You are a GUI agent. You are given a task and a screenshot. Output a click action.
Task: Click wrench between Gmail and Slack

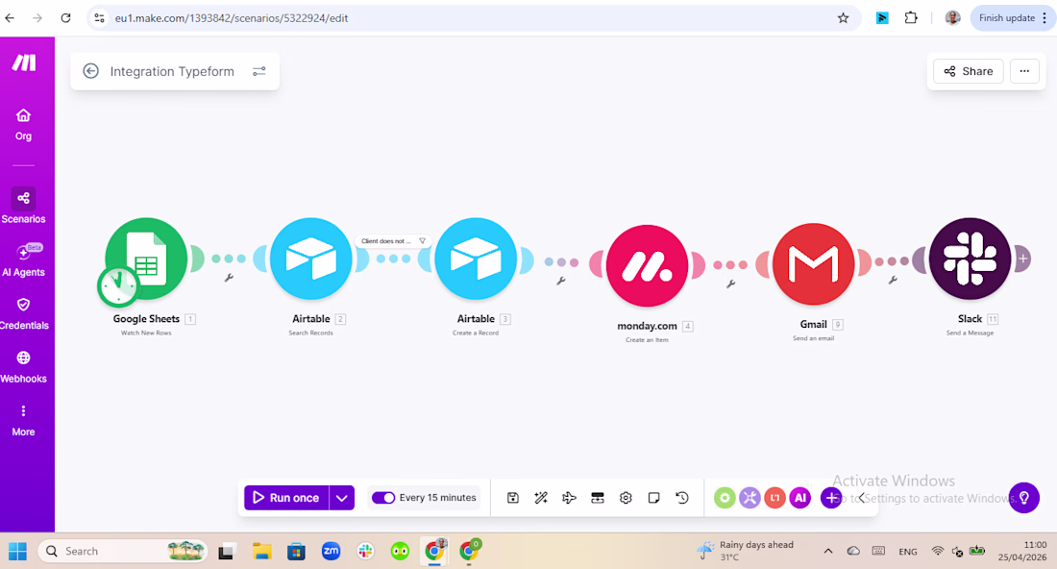pyautogui.click(x=894, y=280)
